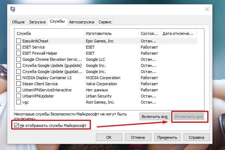Screen dimensions: 225x150
Task: Uncheck Не отображать службы Майкрософт
Action: pos(16,126)
